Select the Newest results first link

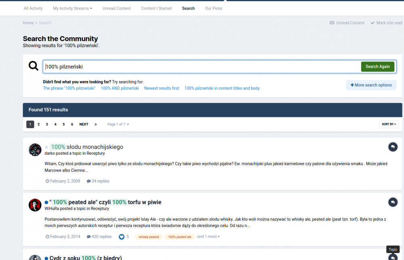click(162, 88)
